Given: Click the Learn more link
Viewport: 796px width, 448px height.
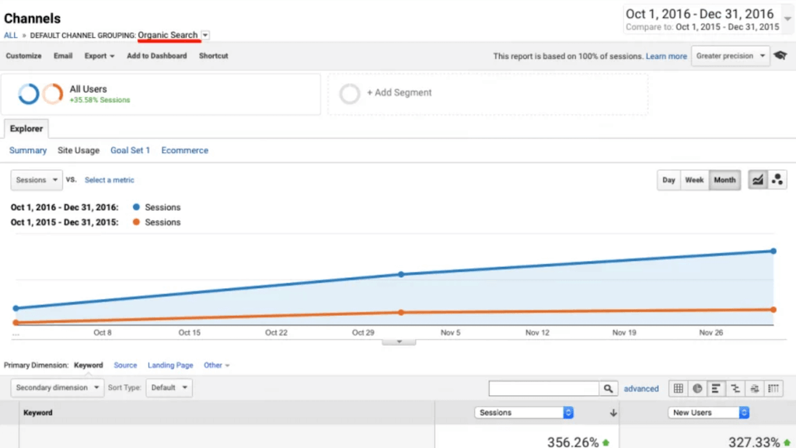Looking at the screenshot, I should [x=666, y=57].
